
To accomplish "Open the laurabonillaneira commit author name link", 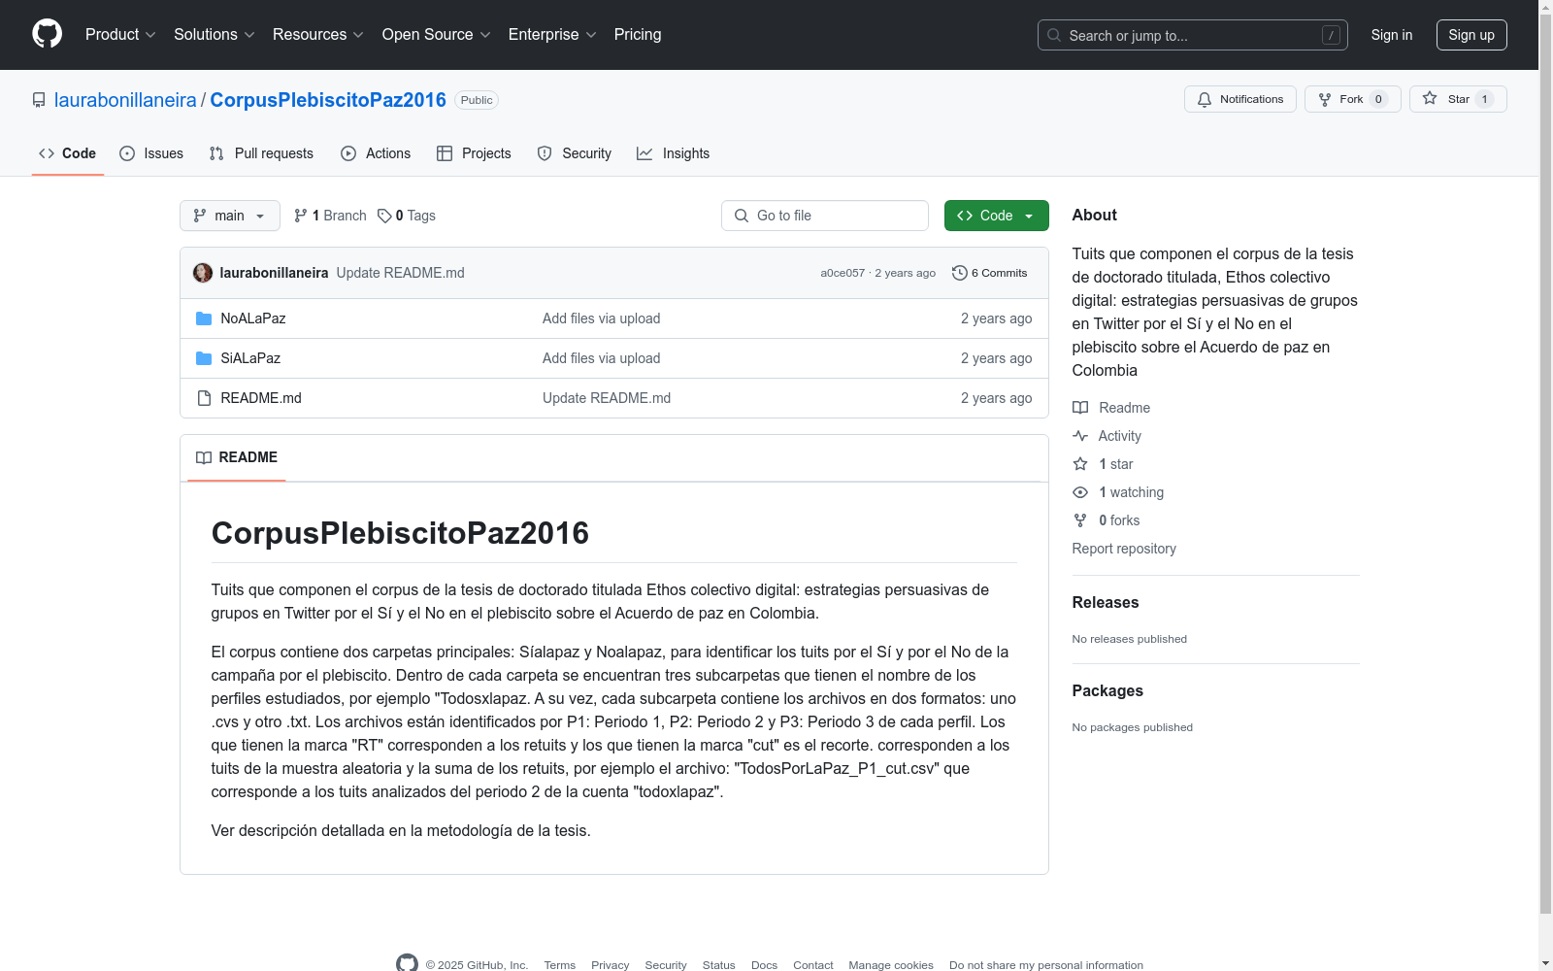I will click(275, 273).
